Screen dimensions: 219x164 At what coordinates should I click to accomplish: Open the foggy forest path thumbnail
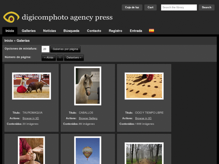(x=144, y=153)
